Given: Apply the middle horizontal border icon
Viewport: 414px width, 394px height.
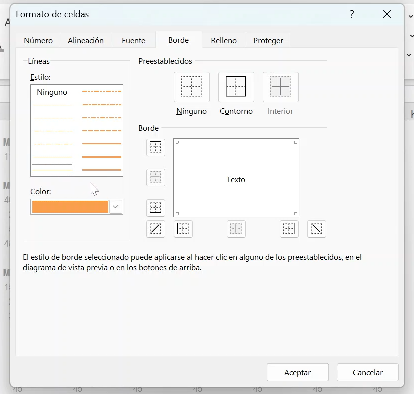Looking at the screenshot, I should tap(155, 177).
